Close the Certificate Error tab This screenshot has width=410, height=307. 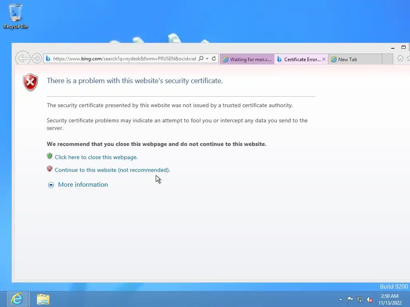click(324, 59)
